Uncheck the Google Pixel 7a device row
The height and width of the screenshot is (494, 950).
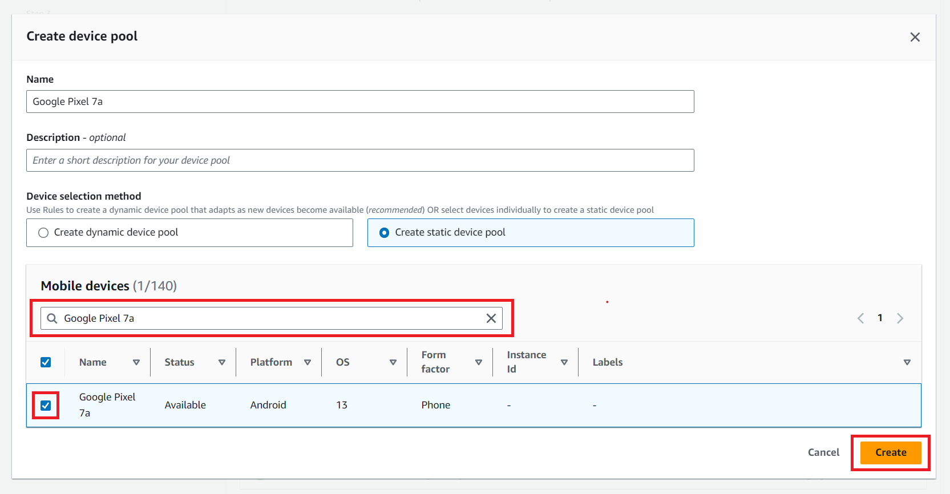46,406
